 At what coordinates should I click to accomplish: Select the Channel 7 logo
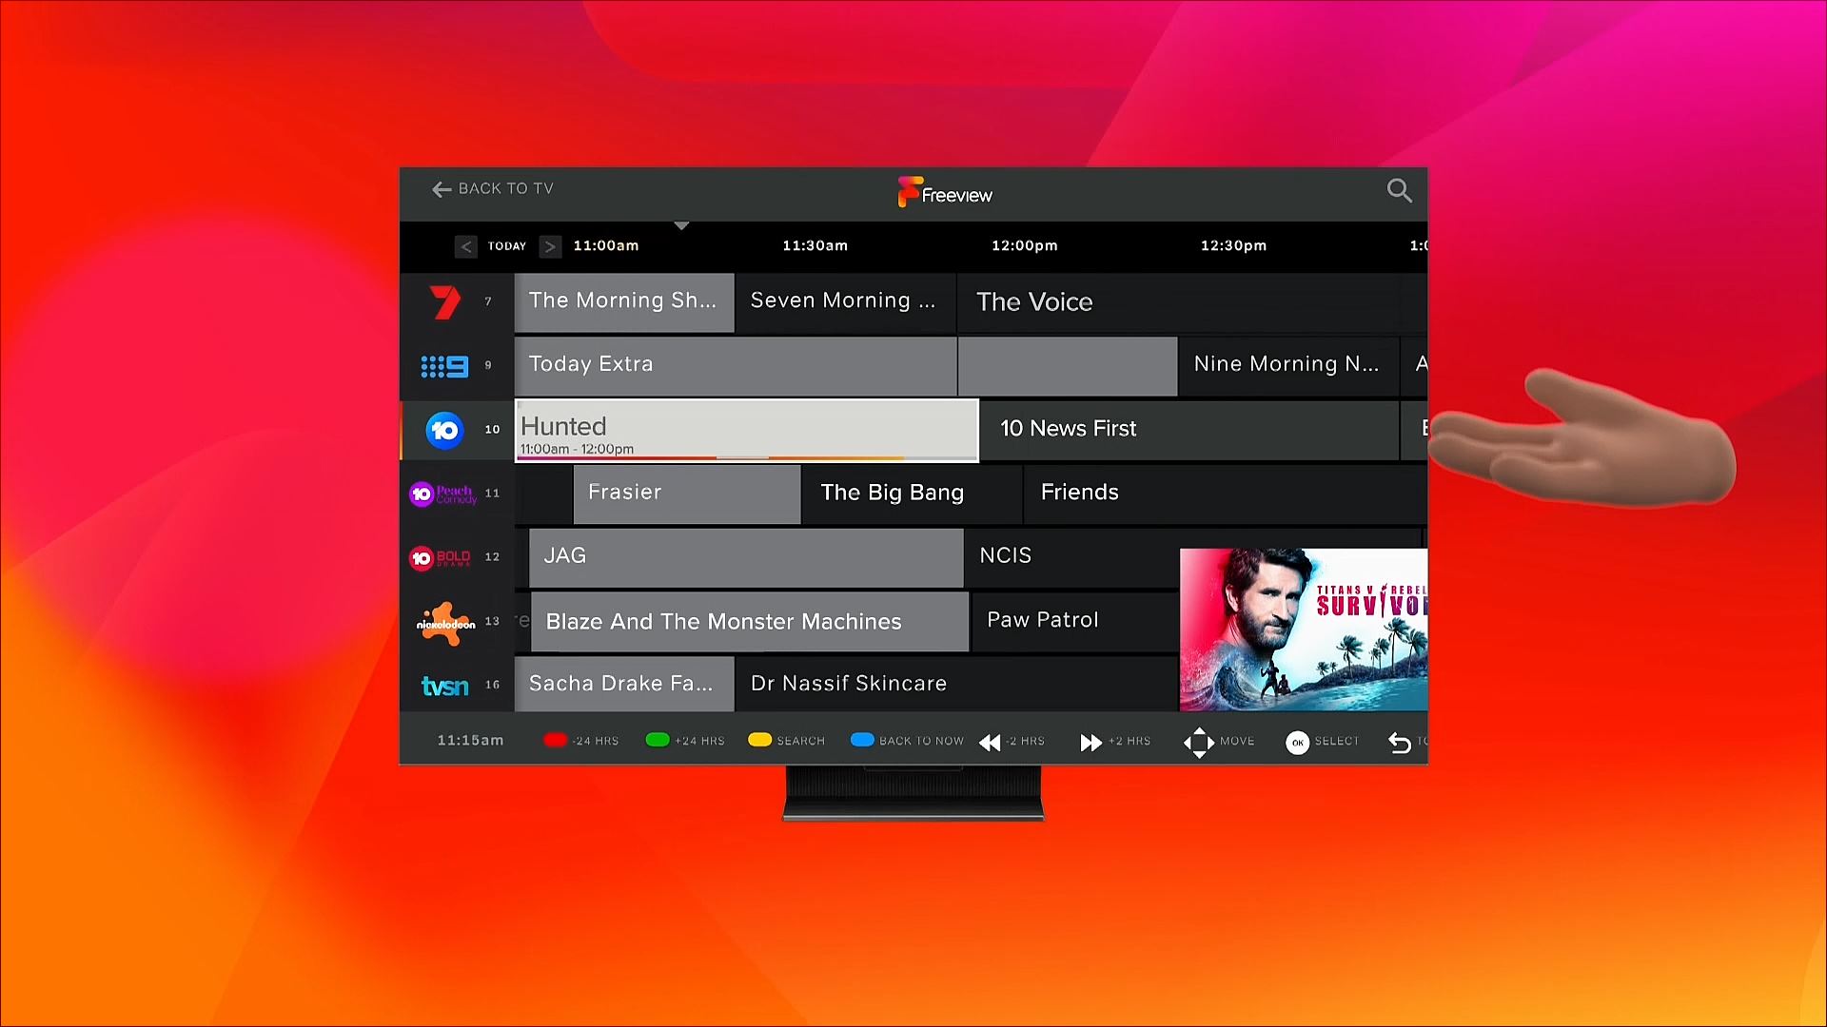coord(444,302)
